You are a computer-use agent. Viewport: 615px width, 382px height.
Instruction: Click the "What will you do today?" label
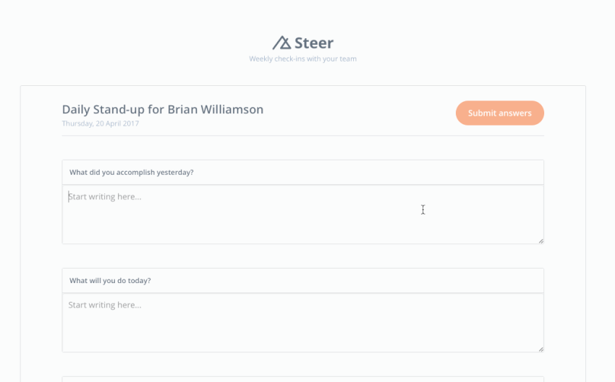110,281
